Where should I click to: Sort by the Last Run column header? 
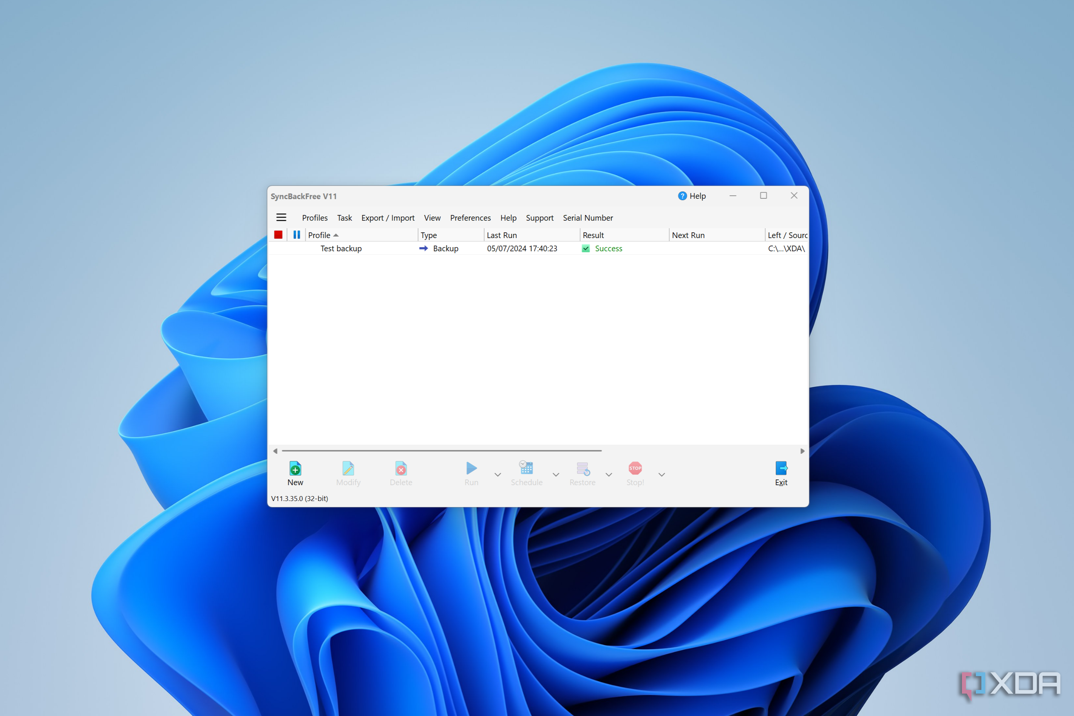(x=532, y=235)
